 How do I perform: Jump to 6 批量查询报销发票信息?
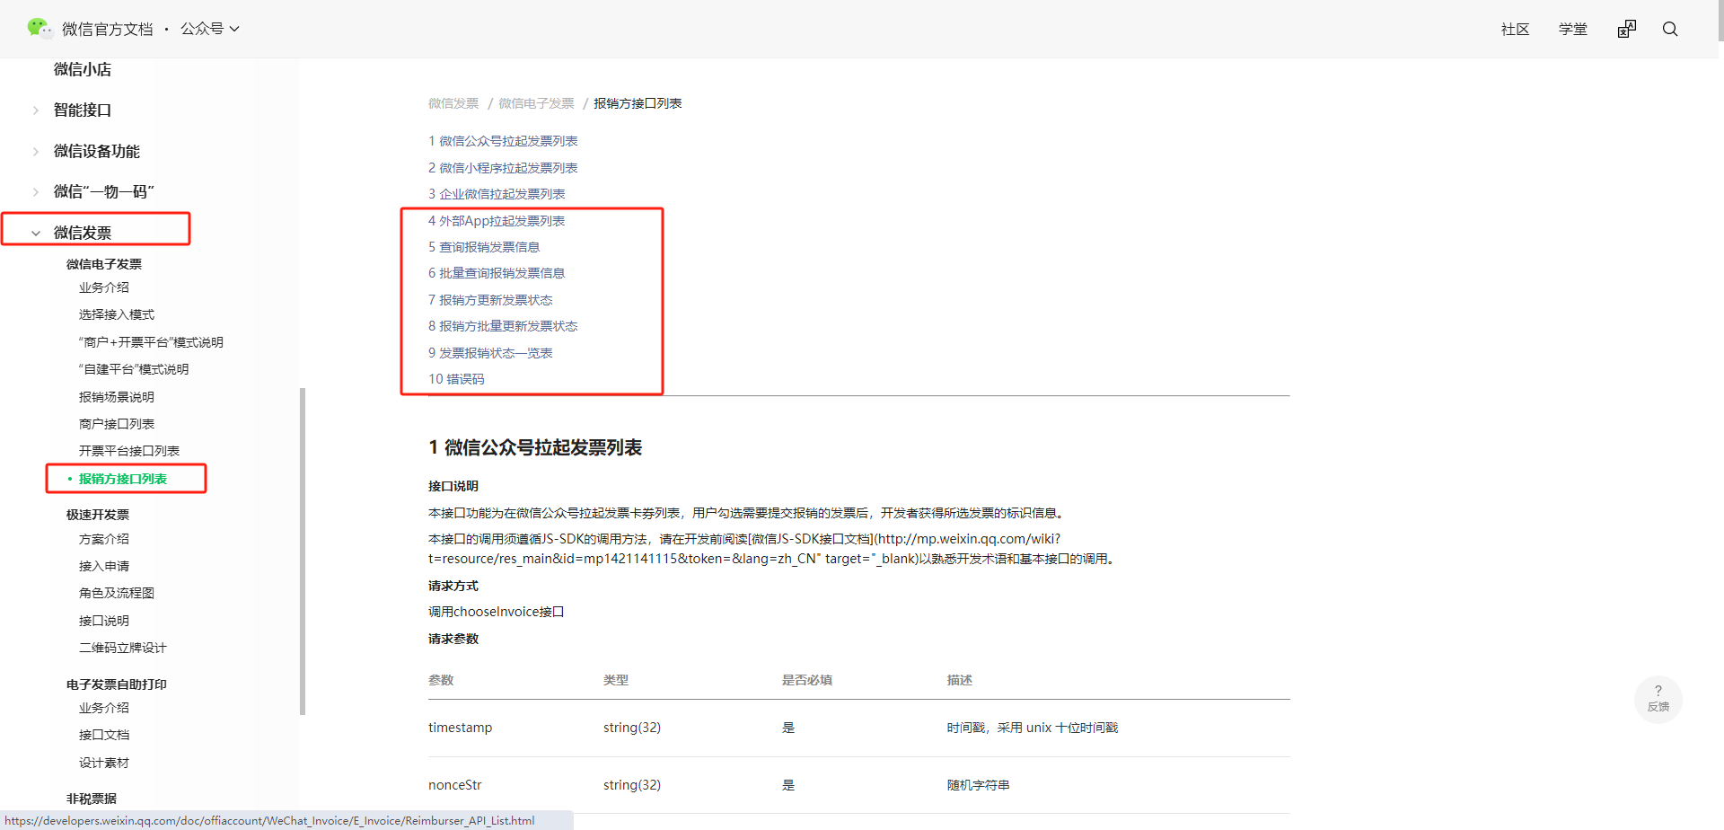pyautogui.click(x=497, y=273)
